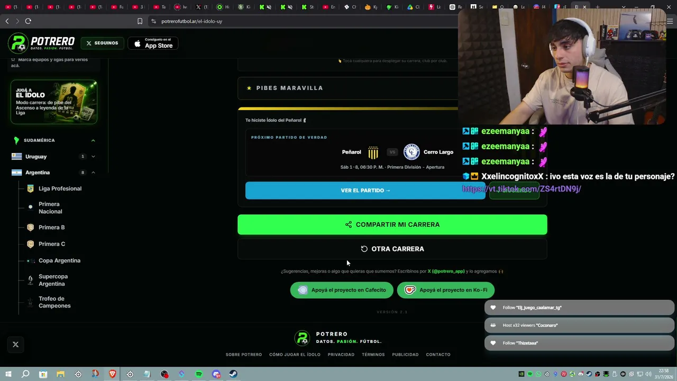
Task: Expand the Uruguay leagues list
Action: pyautogui.click(x=93, y=157)
